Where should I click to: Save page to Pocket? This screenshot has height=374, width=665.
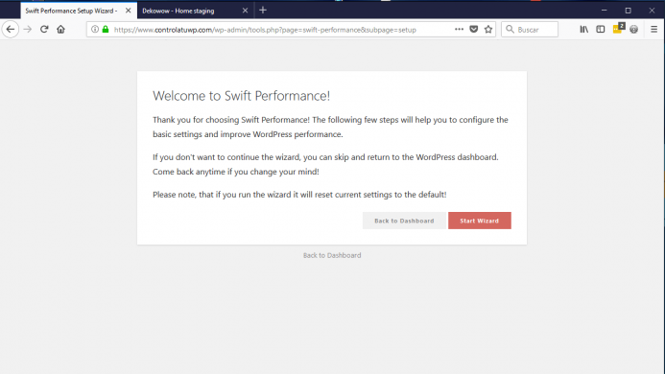(x=474, y=30)
